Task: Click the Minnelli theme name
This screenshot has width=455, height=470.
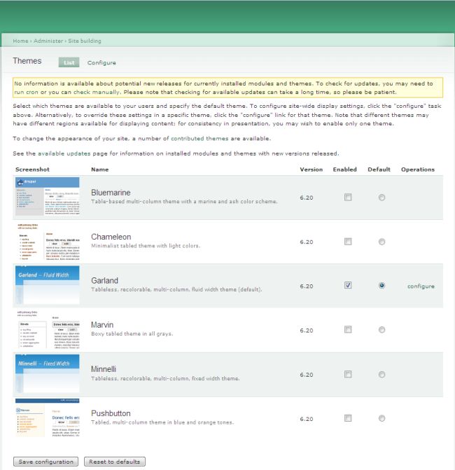Action: (104, 369)
